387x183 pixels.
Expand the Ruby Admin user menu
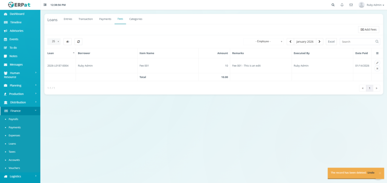(369, 5)
